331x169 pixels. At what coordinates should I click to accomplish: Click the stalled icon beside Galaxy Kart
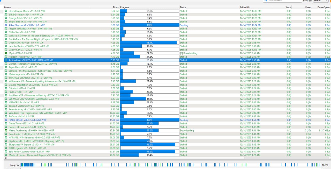point(6,50)
